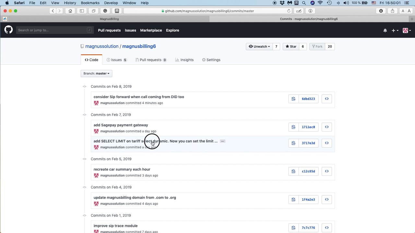Expand the full commit message ellipsis
The image size is (415, 233).
(222, 141)
